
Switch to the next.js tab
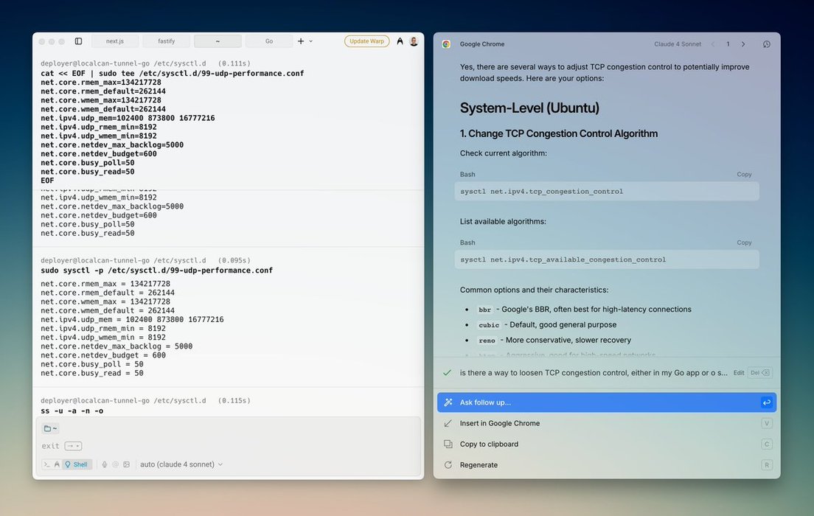point(114,41)
